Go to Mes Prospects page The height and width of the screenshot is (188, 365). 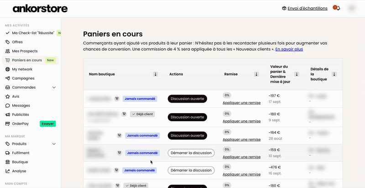(x=25, y=51)
